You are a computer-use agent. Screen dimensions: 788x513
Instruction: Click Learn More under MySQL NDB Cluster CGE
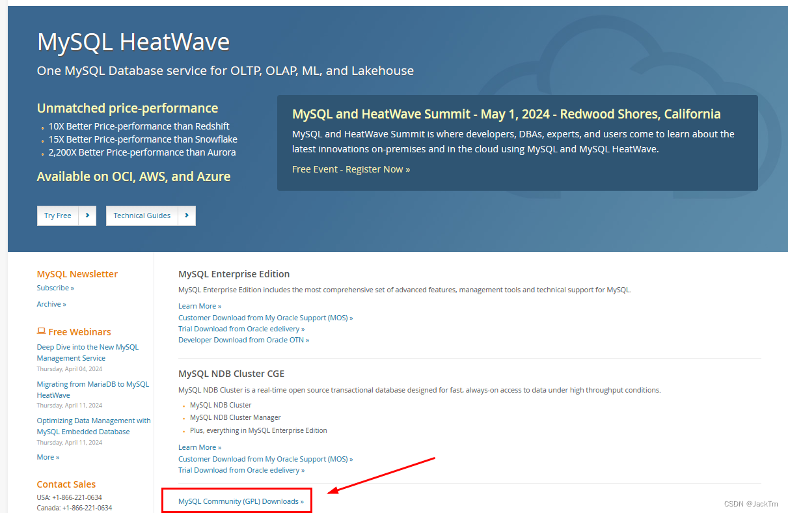[x=200, y=447]
